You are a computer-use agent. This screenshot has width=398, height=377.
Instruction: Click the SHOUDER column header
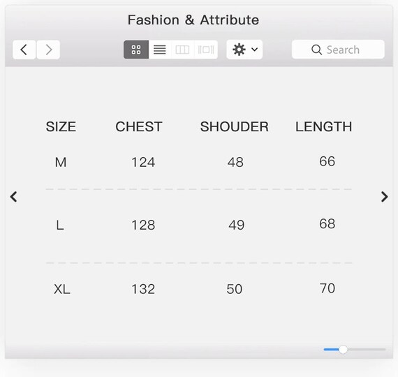point(235,126)
